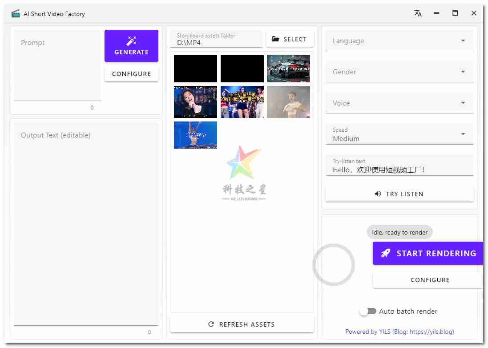Click the Refresh Assets button

click(x=242, y=324)
